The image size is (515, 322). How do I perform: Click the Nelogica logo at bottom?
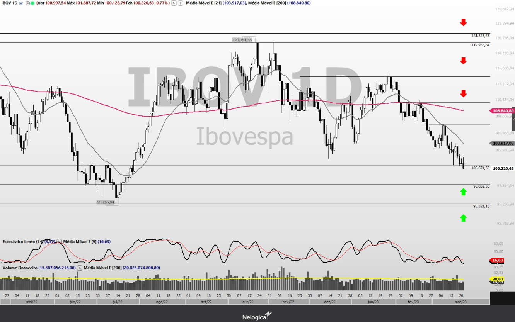click(x=257, y=316)
